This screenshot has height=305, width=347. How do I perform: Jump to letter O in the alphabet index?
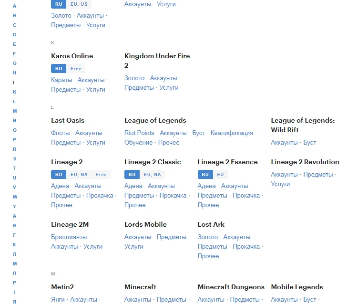(14, 130)
